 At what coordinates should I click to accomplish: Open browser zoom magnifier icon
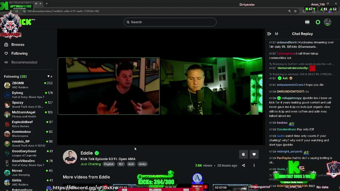tap(290, 11)
